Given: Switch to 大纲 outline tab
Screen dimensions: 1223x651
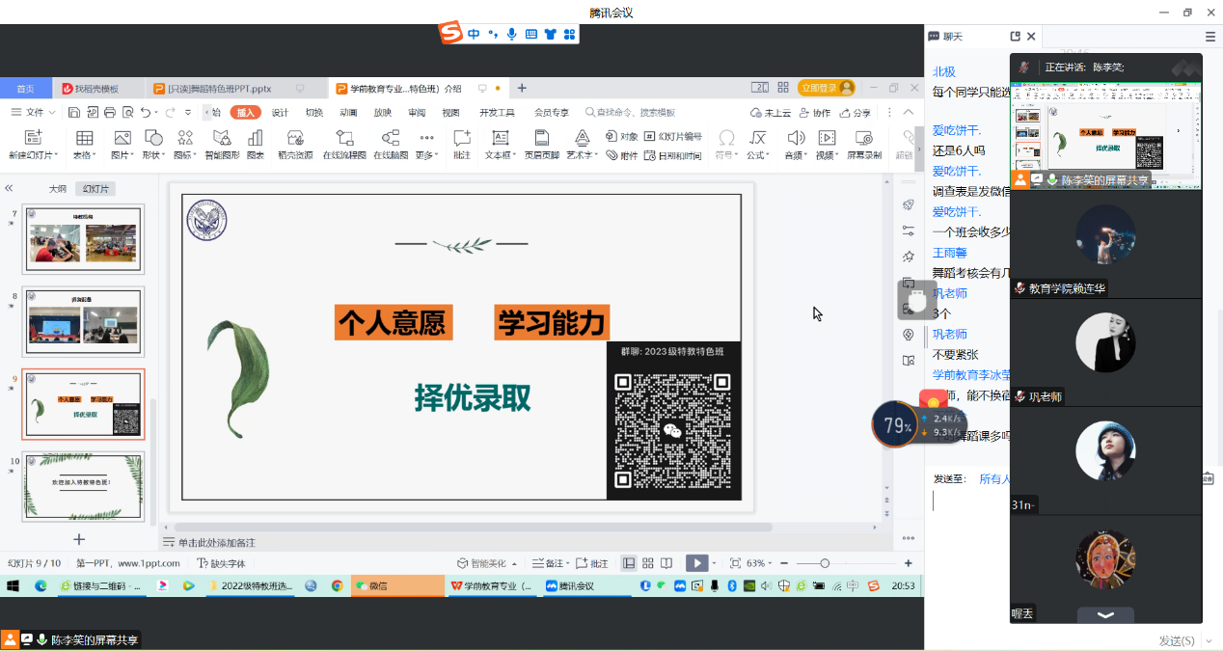Looking at the screenshot, I should pyautogui.click(x=58, y=189).
